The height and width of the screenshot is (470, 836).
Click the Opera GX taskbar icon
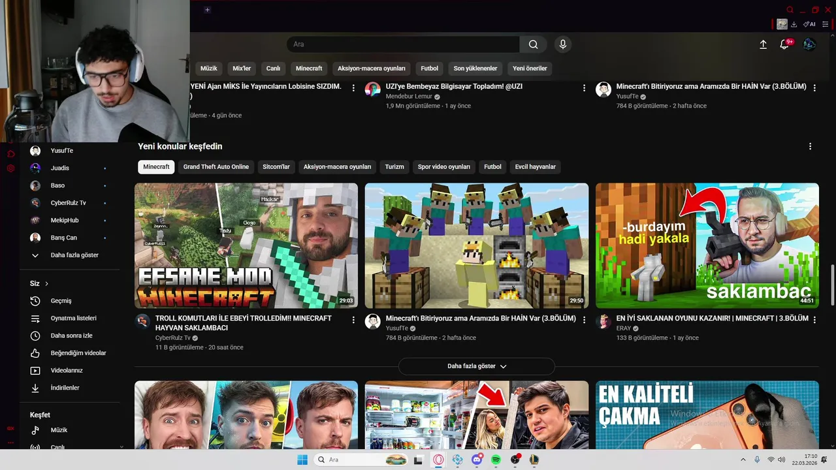point(438,460)
